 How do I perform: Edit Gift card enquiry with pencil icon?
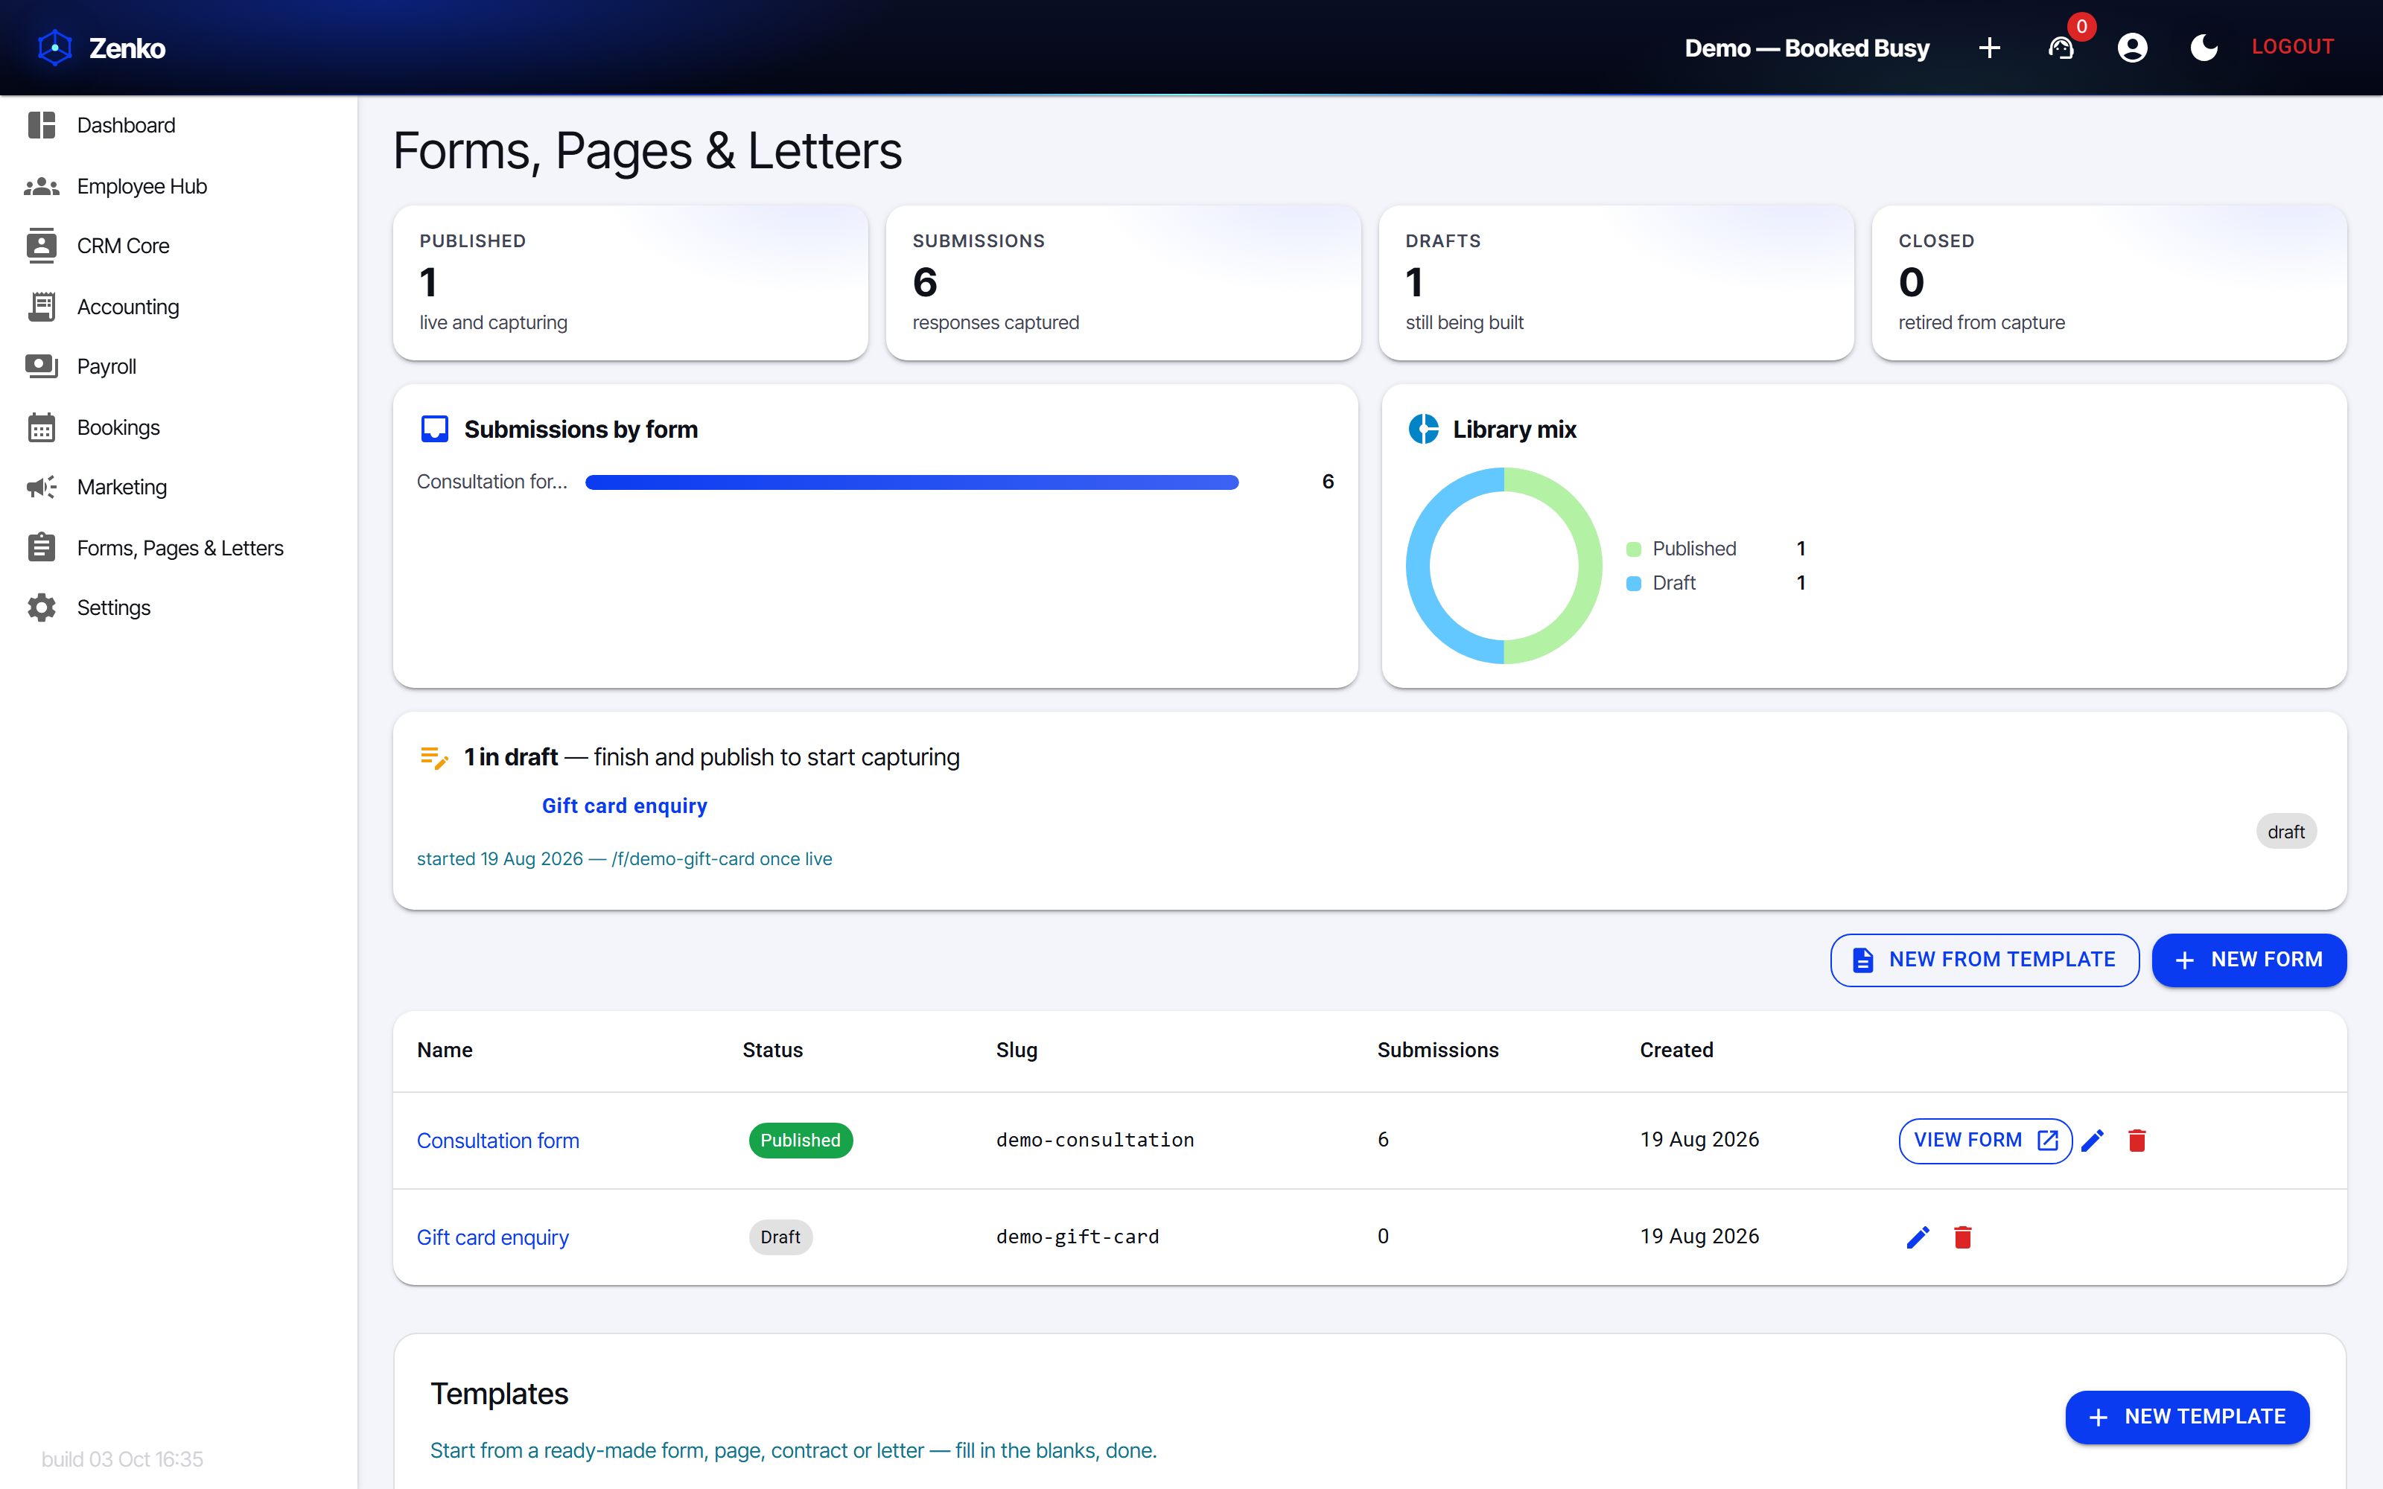click(x=1918, y=1237)
